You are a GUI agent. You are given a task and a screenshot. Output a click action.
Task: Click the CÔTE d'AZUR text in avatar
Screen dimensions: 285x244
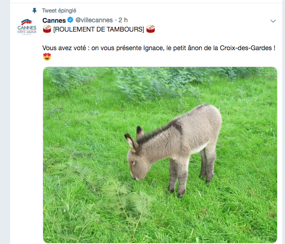[27, 32]
